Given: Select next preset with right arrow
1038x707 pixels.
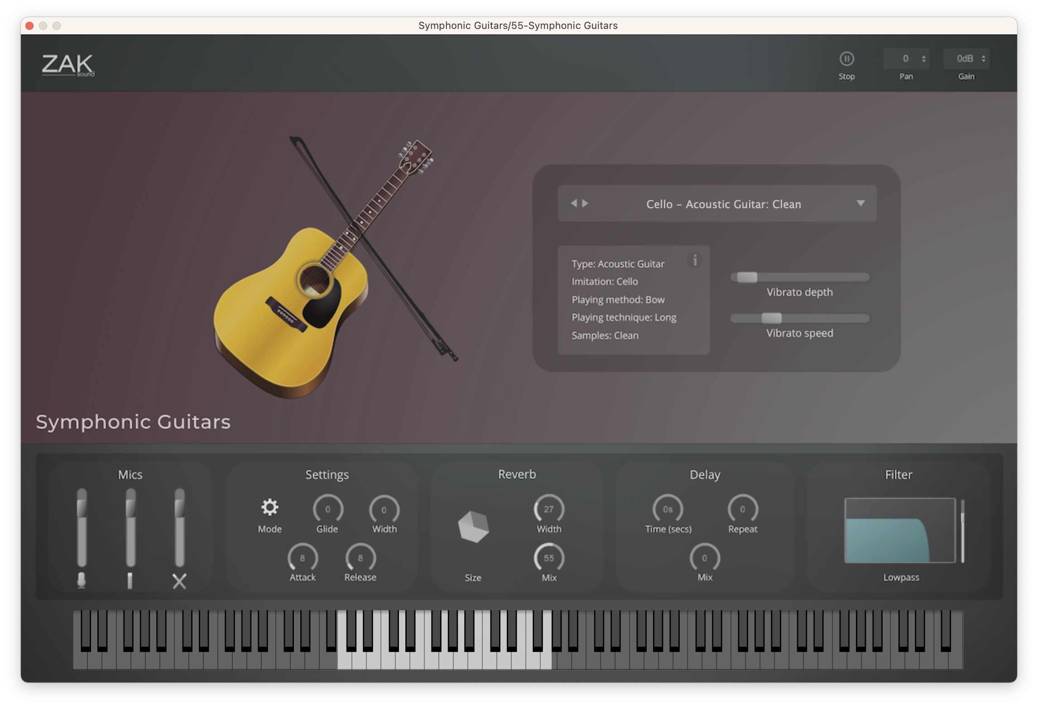Looking at the screenshot, I should (585, 203).
